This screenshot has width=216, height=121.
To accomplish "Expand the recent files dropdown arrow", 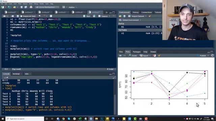I will tap(17, 7).
